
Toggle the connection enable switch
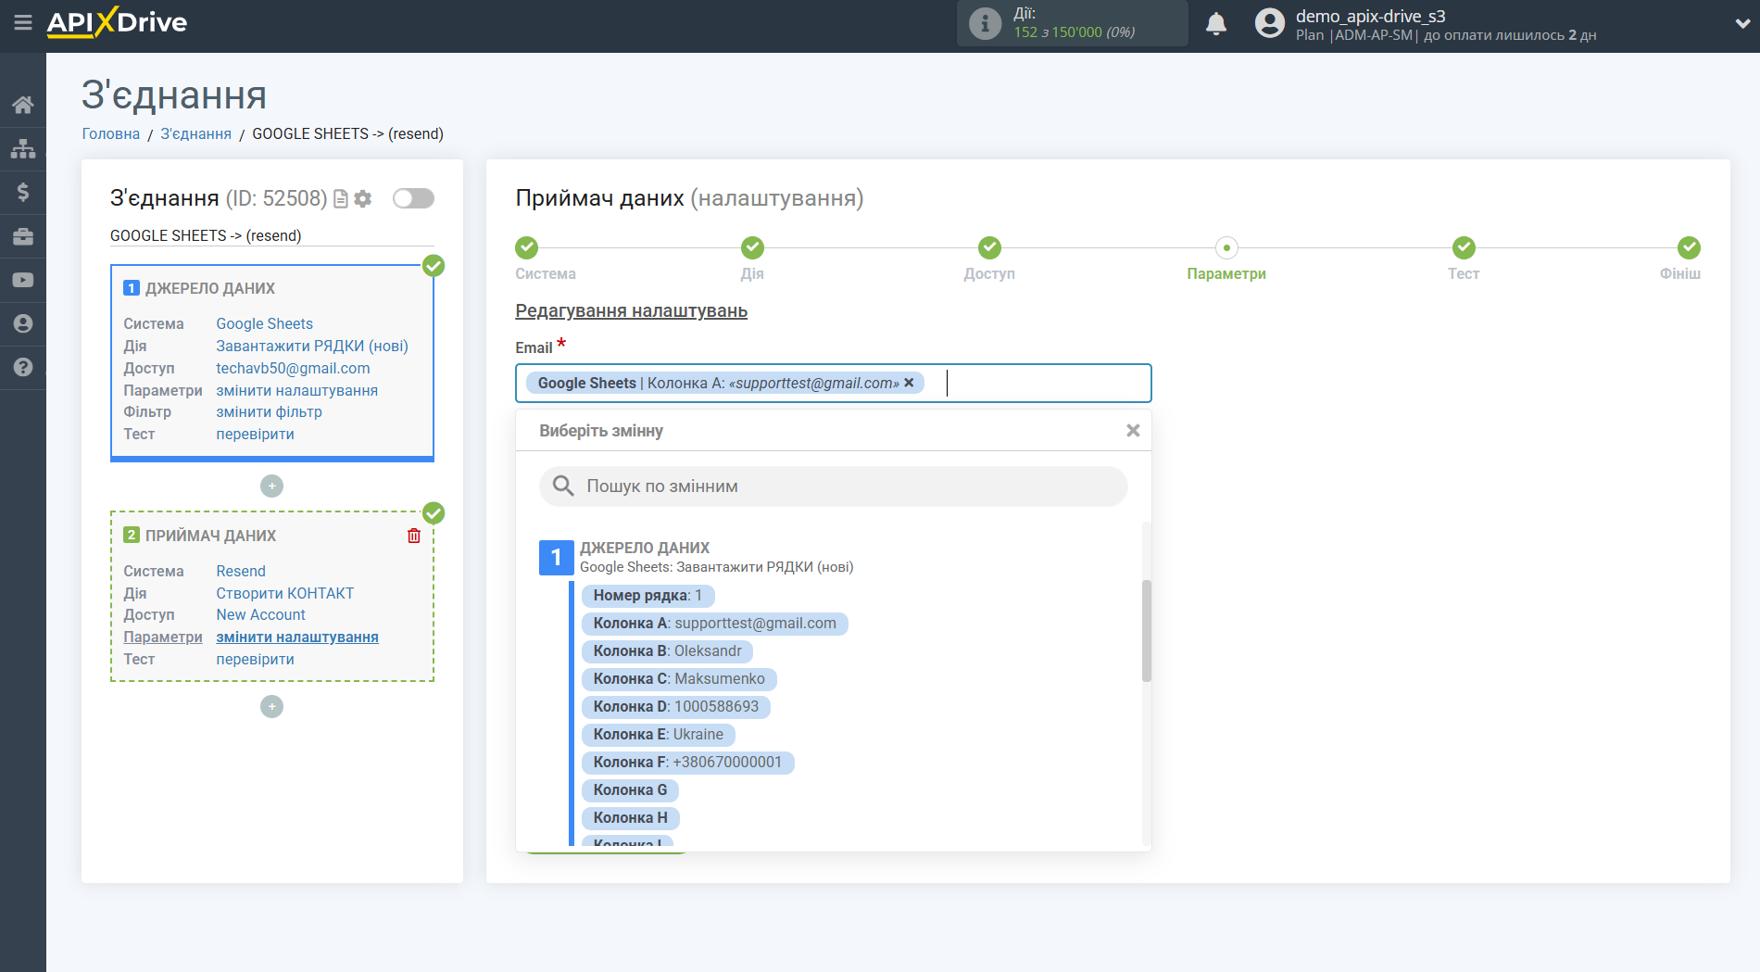pos(413,198)
